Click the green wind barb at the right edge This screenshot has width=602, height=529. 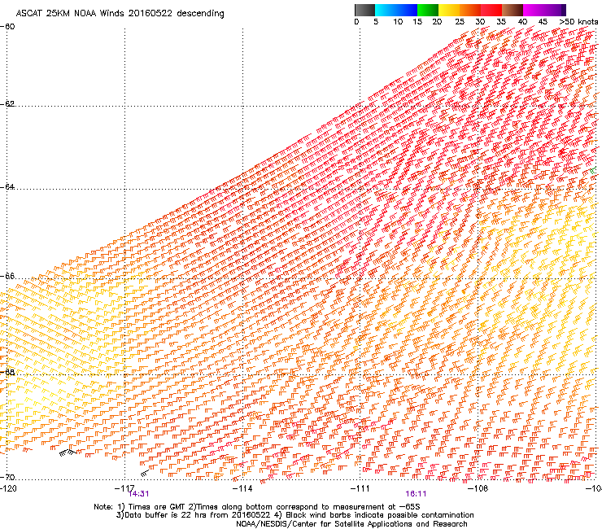[594, 170]
